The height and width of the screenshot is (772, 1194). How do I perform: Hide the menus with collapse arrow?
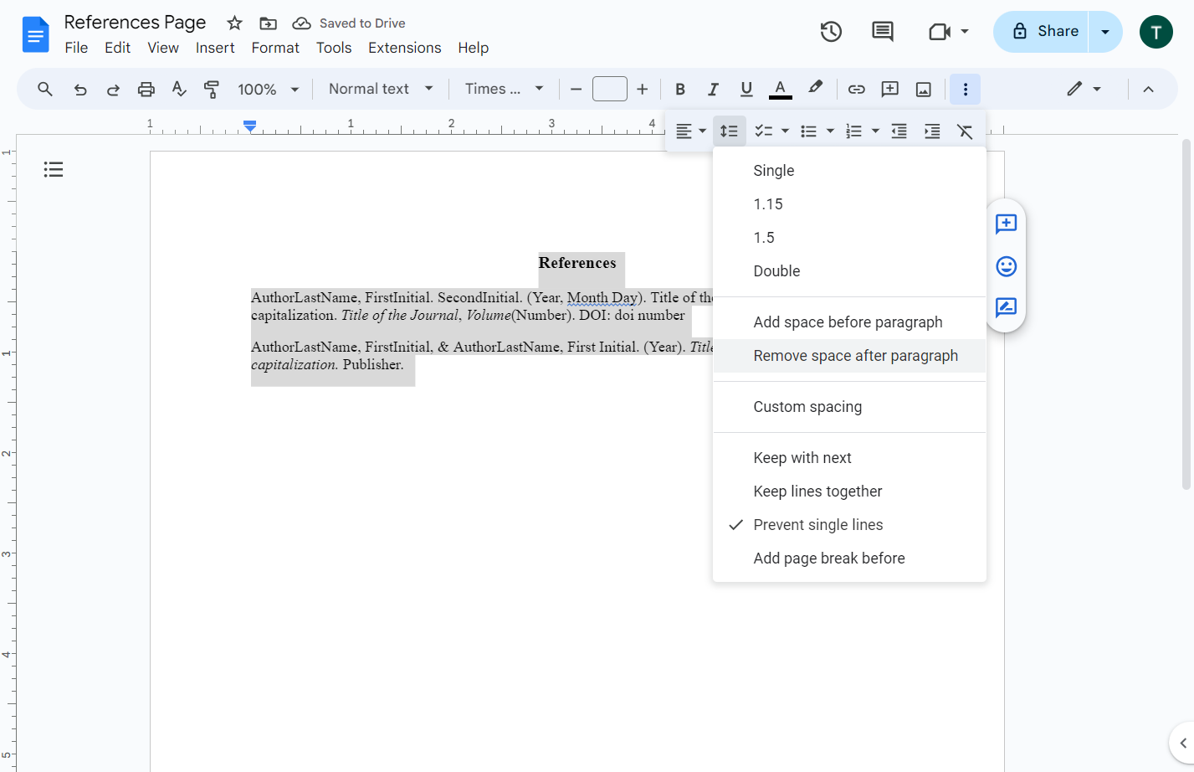pyautogui.click(x=1148, y=89)
